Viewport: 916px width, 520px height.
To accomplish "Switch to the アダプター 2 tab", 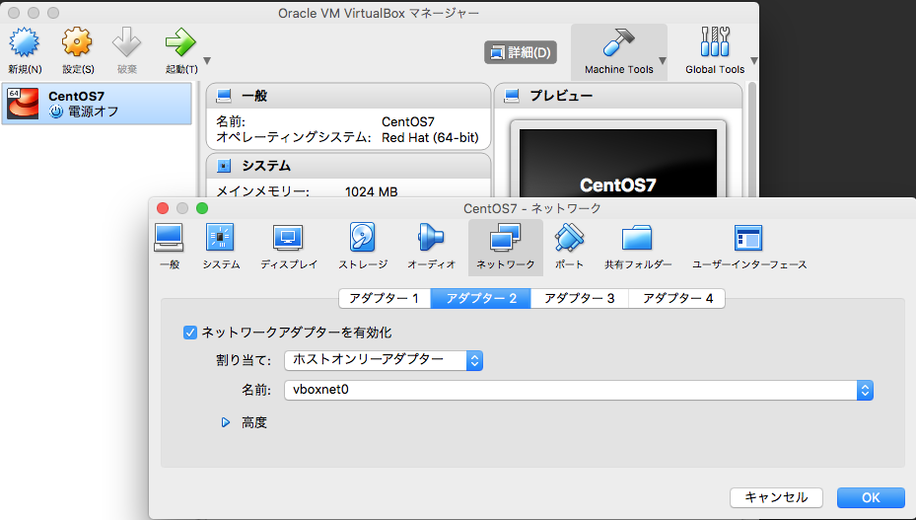I will click(x=481, y=298).
